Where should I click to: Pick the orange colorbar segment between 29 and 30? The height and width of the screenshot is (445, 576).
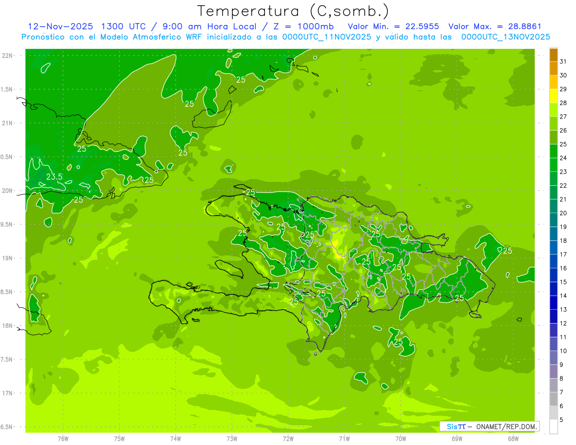(553, 83)
